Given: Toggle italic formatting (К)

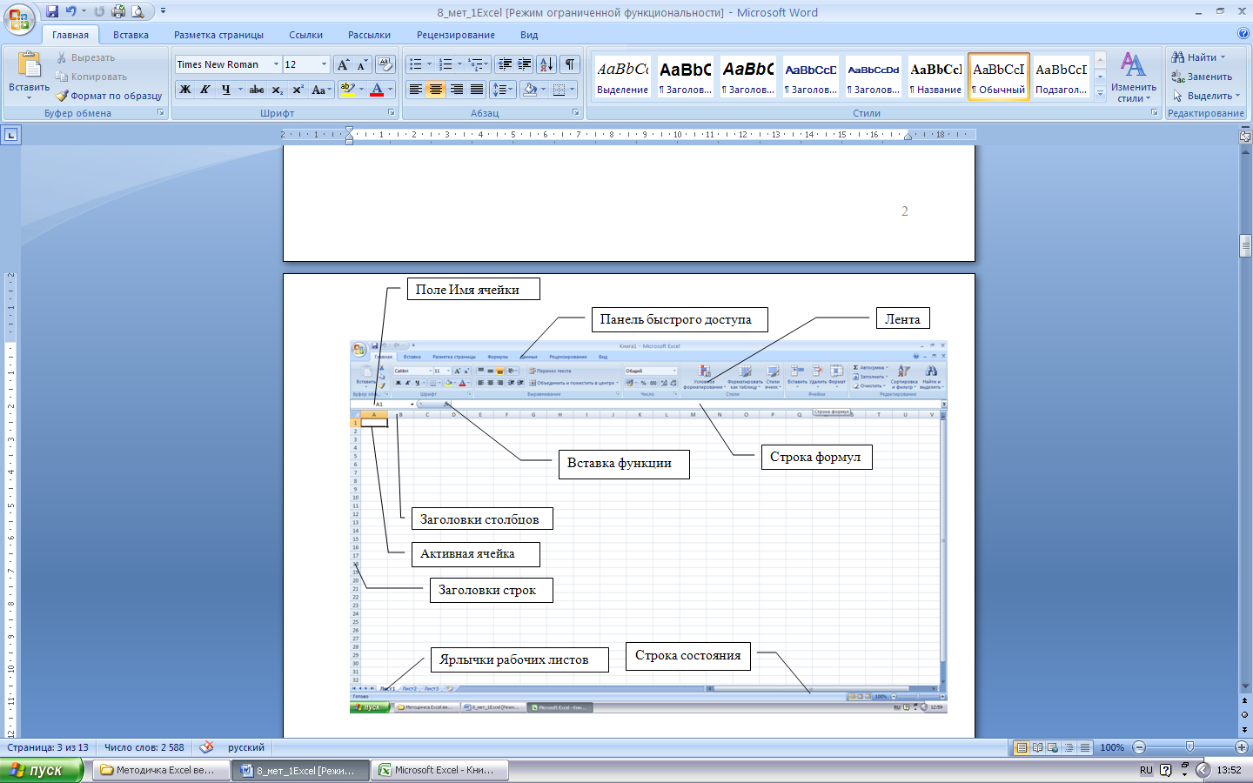Looking at the screenshot, I should pos(205,90).
